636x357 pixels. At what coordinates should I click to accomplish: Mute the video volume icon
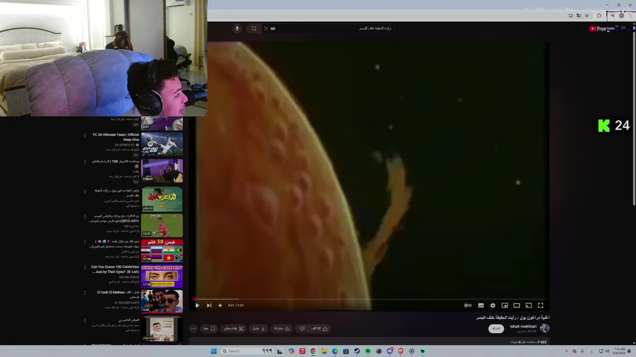pyautogui.click(x=220, y=305)
